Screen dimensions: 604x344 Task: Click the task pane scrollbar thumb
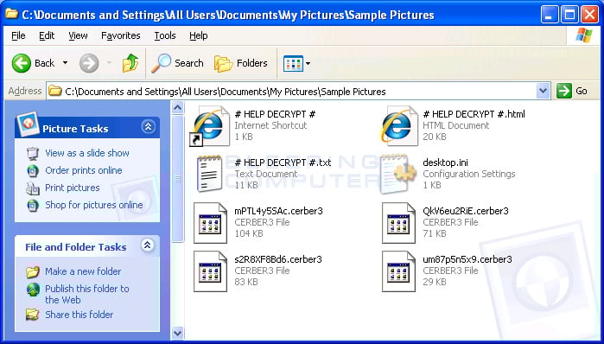[x=178, y=178]
